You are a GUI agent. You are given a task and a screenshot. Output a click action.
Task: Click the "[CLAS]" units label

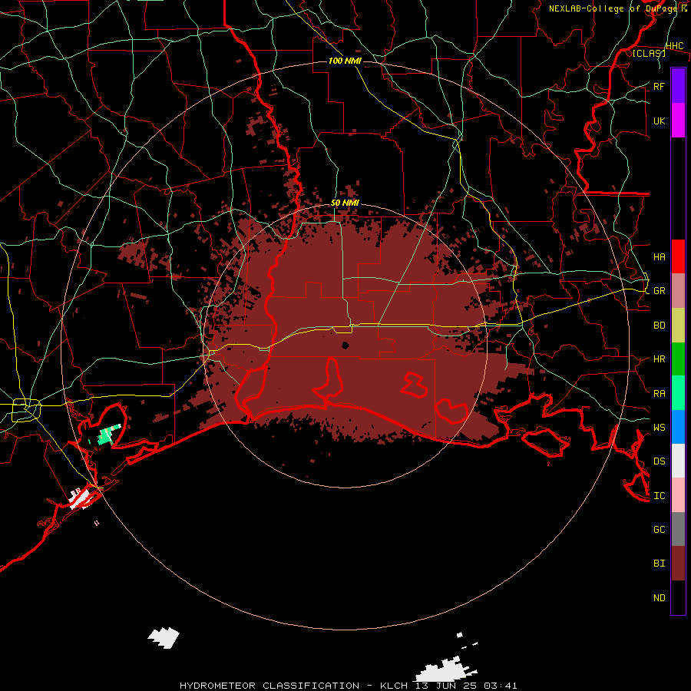click(x=649, y=53)
